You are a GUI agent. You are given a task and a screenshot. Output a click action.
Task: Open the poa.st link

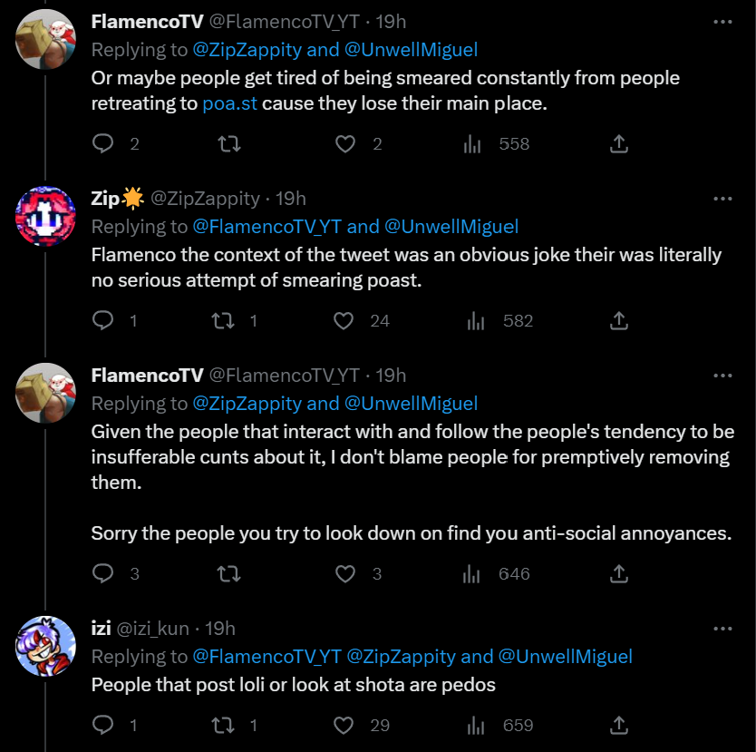230,103
